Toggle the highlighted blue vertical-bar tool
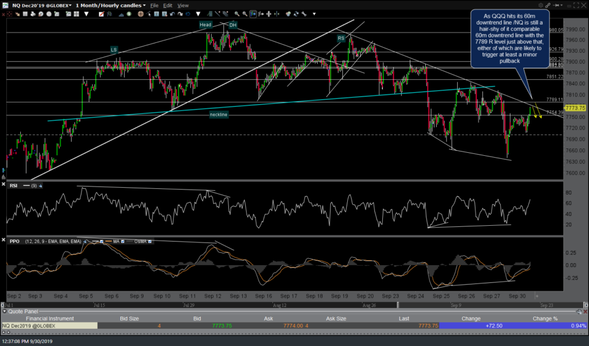 click(253, 14)
